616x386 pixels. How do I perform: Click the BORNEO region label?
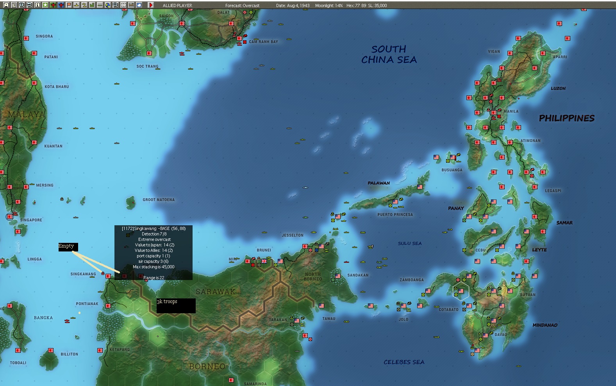[x=207, y=366]
